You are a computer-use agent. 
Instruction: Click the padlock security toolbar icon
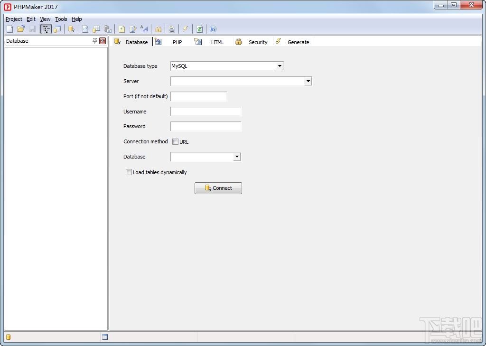click(x=158, y=29)
